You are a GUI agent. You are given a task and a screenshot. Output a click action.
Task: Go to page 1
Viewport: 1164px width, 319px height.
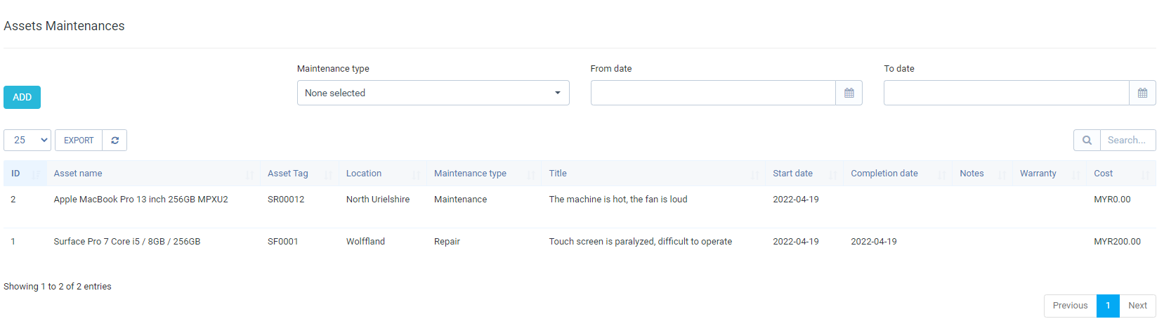pos(1108,306)
